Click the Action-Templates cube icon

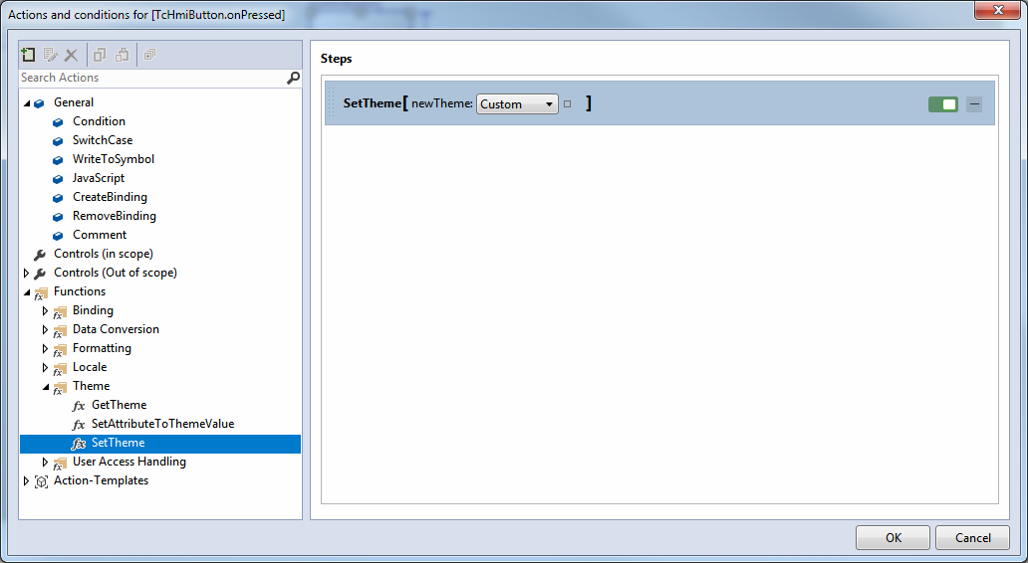coord(41,481)
